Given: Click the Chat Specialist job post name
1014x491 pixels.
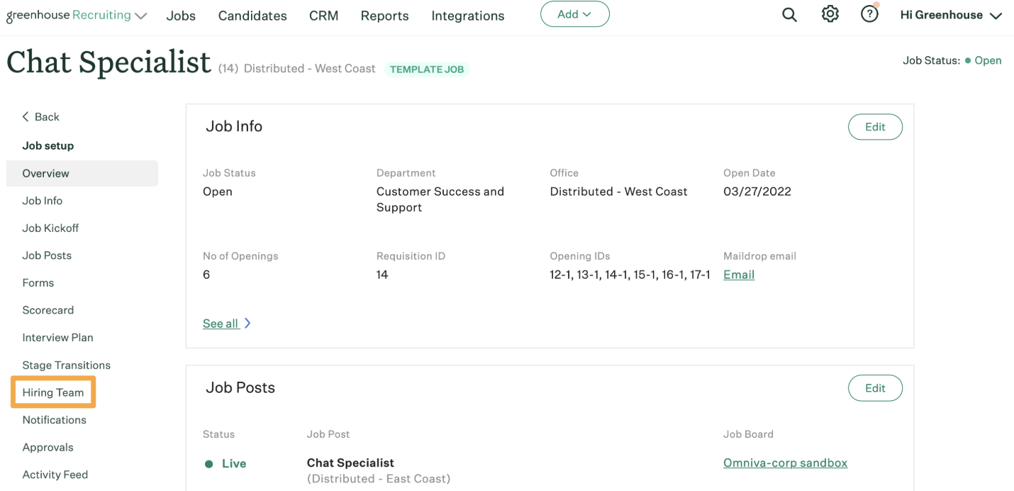Looking at the screenshot, I should coord(350,463).
